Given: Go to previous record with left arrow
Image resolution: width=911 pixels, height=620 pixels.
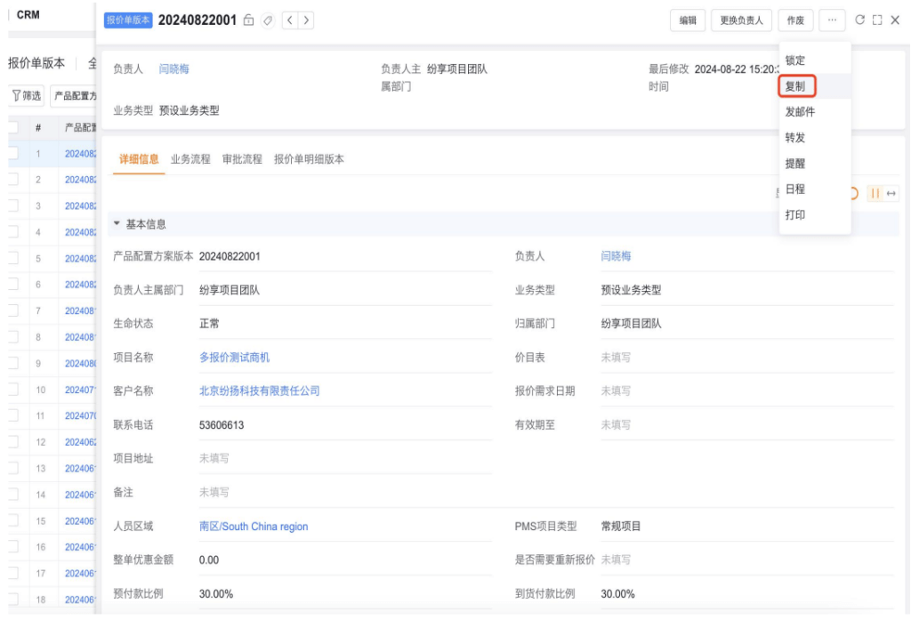Looking at the screenshot, I should [290, 20].
